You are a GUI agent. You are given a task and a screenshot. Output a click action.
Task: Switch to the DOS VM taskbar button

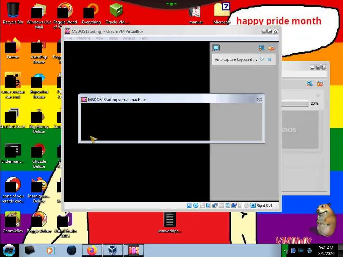click(x=133, y=250)
